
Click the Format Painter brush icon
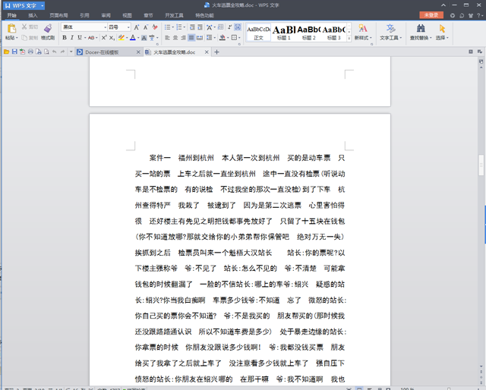[x=48, y=28]
